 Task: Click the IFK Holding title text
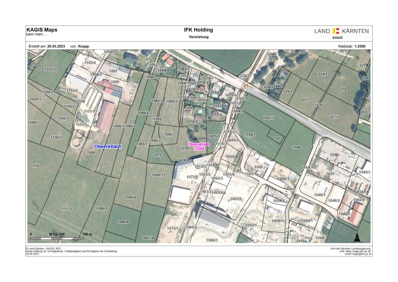[x=199, y=30]
